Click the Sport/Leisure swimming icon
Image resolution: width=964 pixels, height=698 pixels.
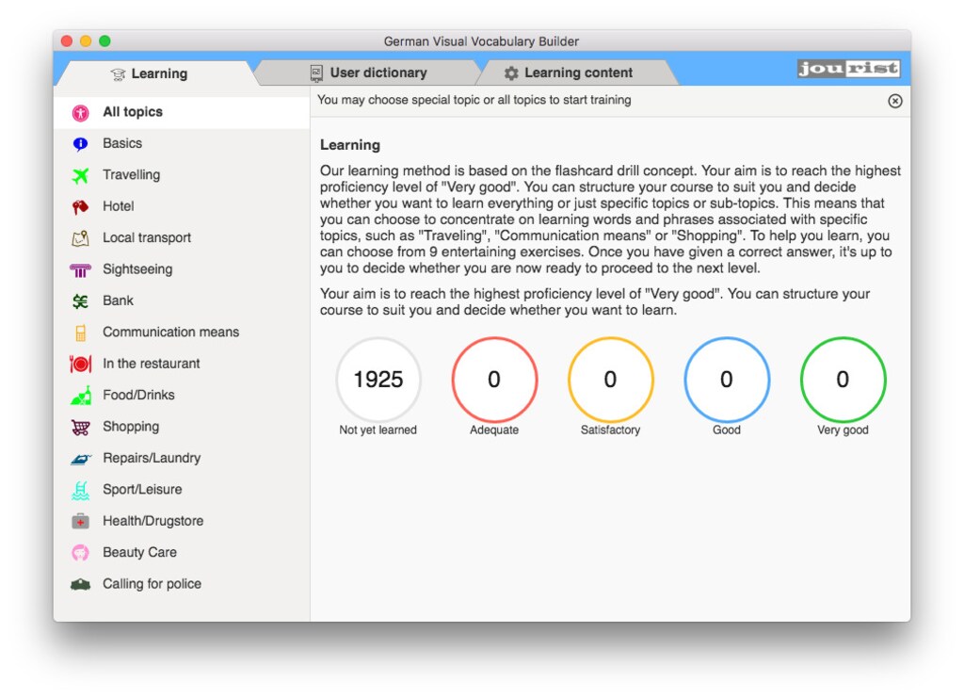(81, 490)
